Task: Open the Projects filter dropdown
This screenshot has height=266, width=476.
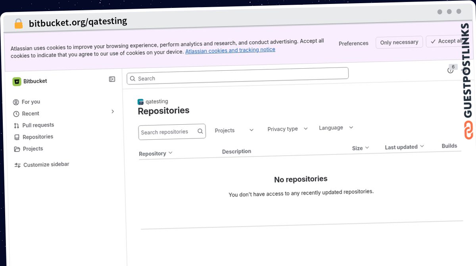Action: tap(234, 130)
